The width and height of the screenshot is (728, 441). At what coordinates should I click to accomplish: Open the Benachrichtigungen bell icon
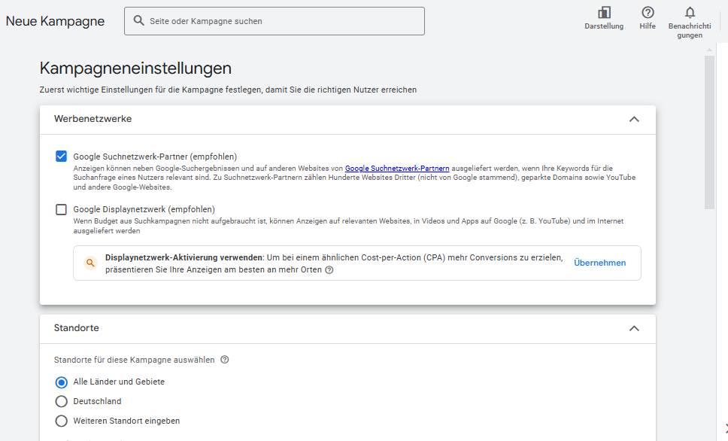click(x=690, y=13)
